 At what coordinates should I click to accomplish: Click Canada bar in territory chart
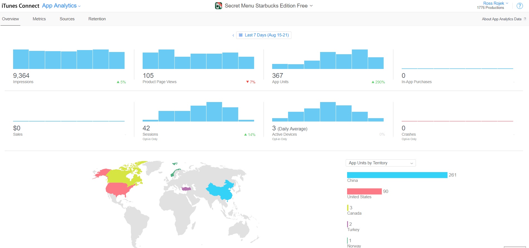(x=348, y=208)
